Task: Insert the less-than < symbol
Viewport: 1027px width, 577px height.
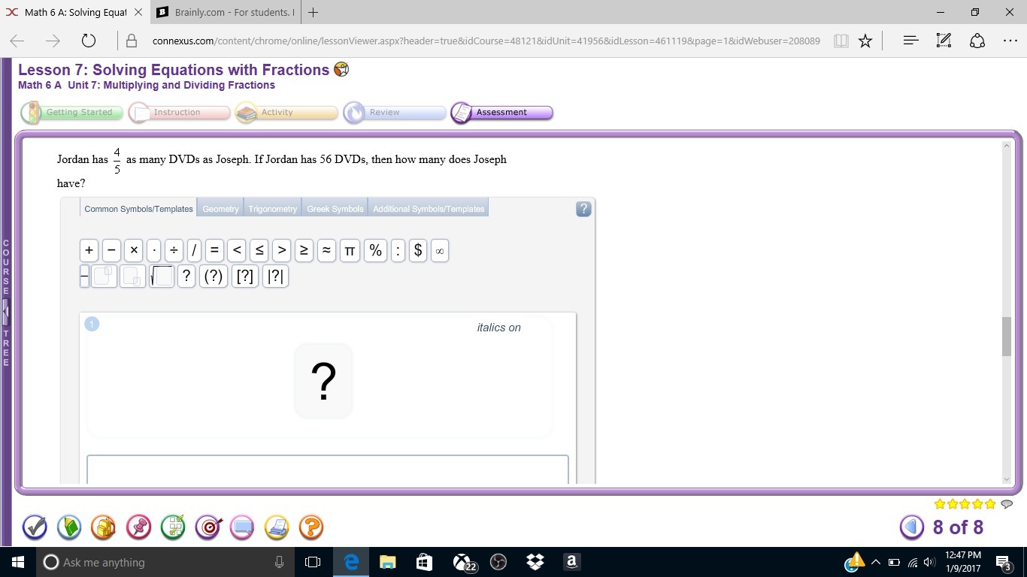Action: tap(237, 250)
